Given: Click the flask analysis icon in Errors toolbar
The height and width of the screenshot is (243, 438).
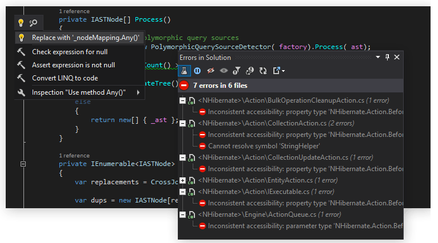Looking at the screenshot, I should 184,71.
